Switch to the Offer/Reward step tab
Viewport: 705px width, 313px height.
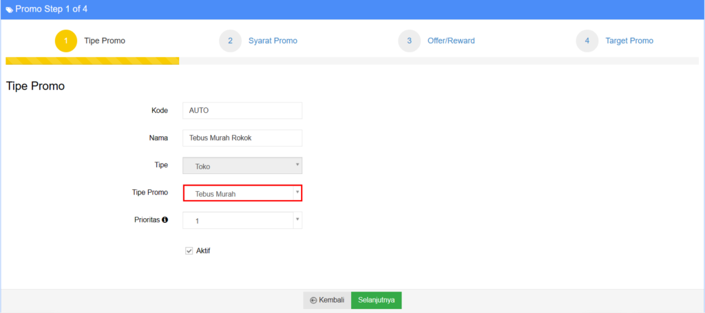(x=451, y=41)
